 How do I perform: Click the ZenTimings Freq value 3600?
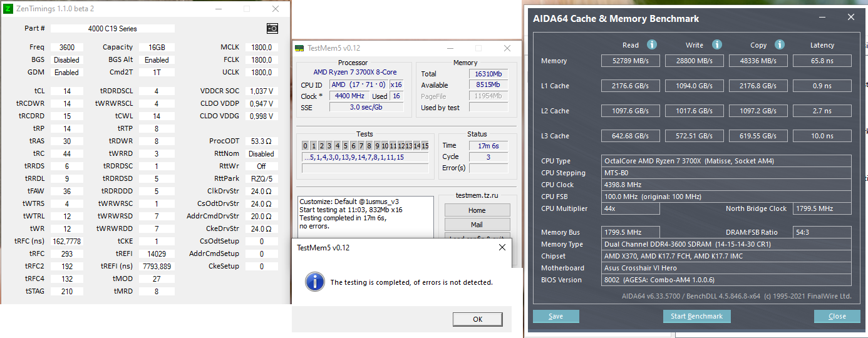click(x=67, y=48)
